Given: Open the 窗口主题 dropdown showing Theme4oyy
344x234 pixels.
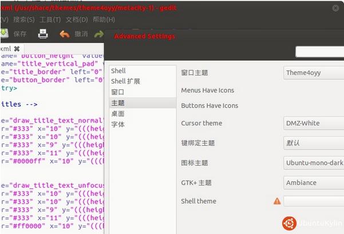Looking at the screenshot, I should coord(314,73).
